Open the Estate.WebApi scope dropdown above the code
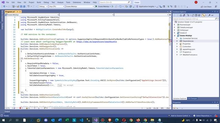The width and height of the screenshot is (220, 123). pos(32,15)
